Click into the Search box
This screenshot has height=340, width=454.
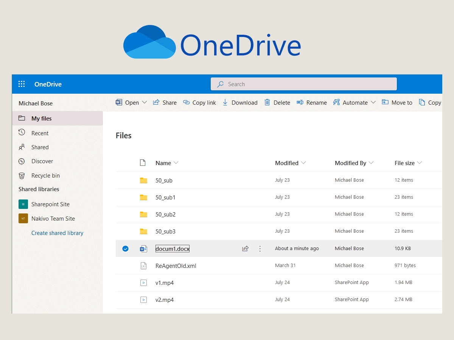coord(303,84)
